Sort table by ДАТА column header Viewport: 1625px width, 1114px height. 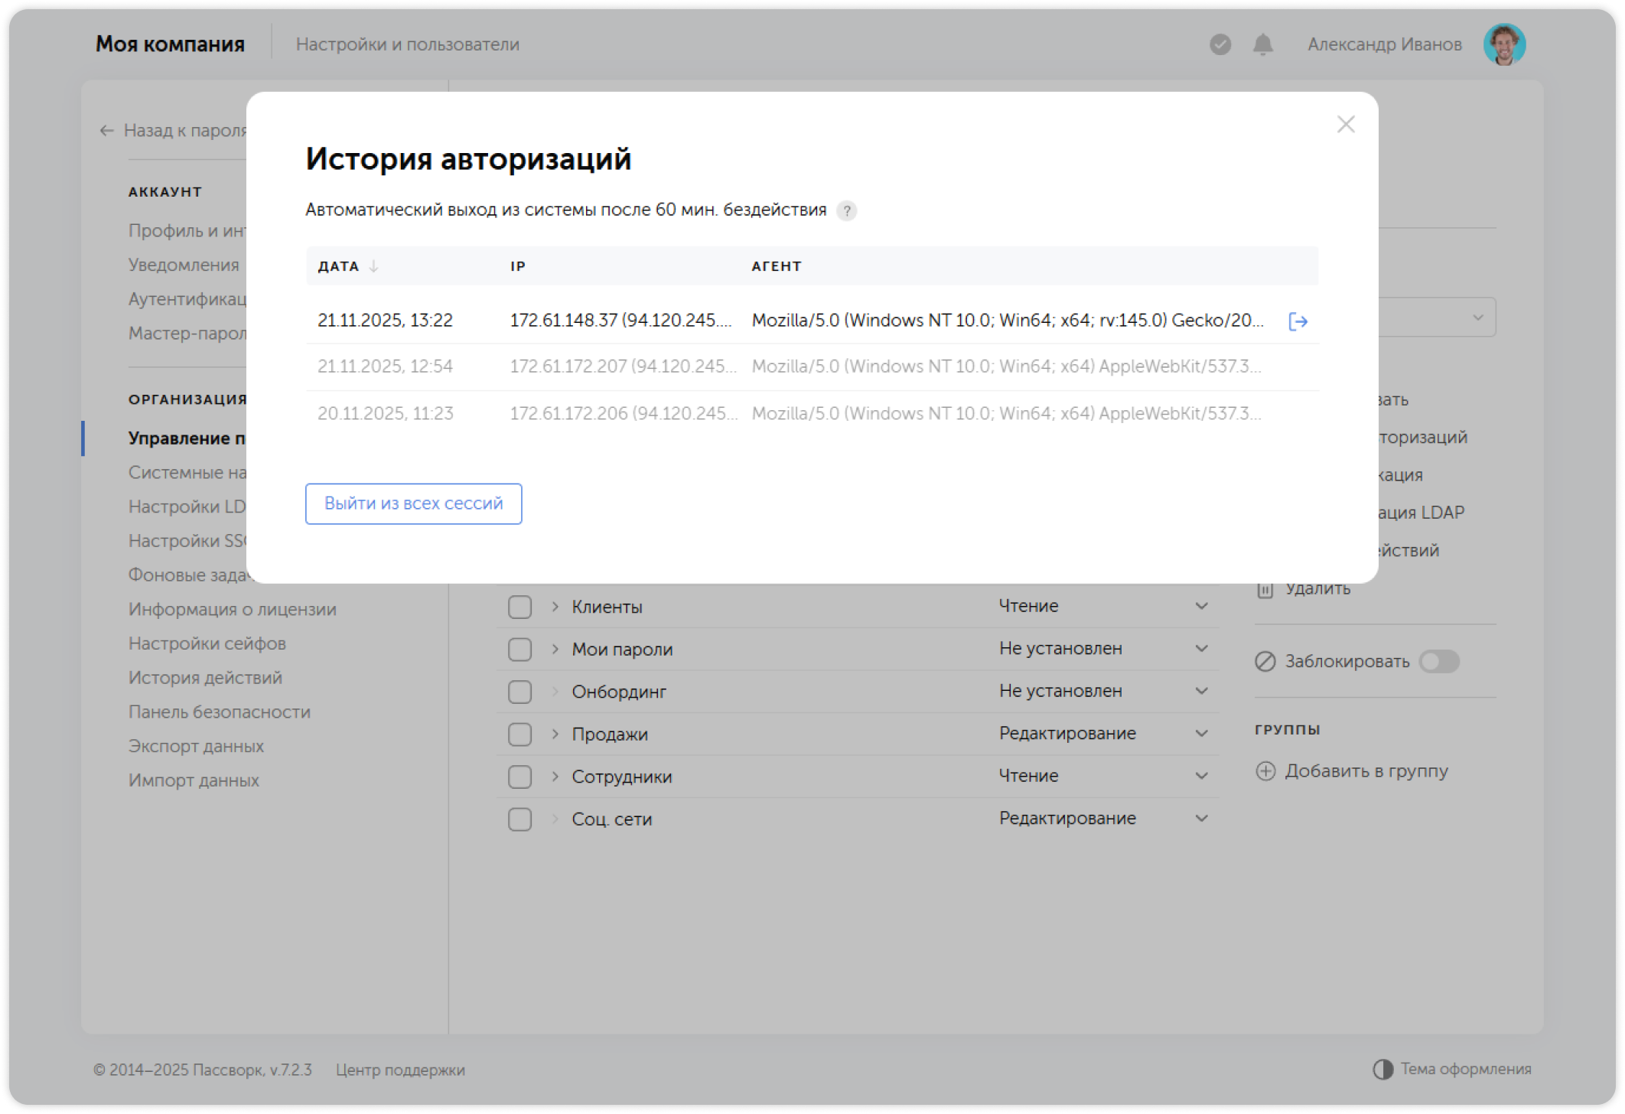point(339,266)
